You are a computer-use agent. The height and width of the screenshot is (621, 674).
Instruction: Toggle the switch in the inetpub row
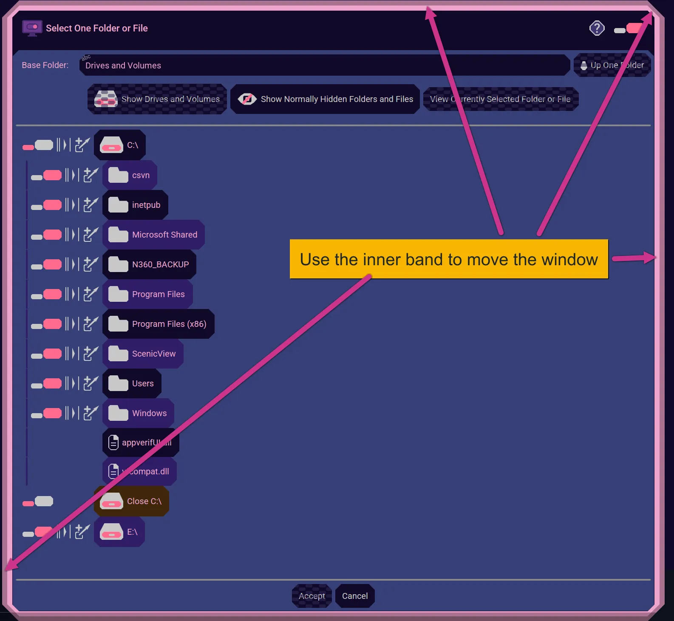(46, 205)
